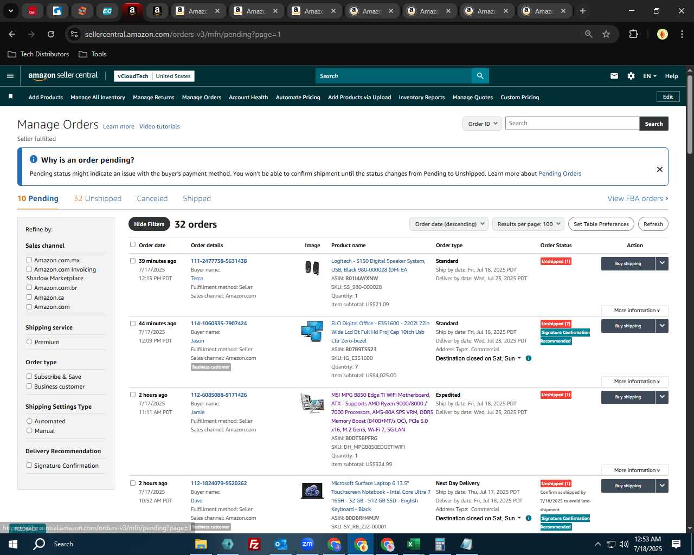This screenshot has height=555, width=694.
Task: Open Automate Pricing menu item
Action: [298, 98]
